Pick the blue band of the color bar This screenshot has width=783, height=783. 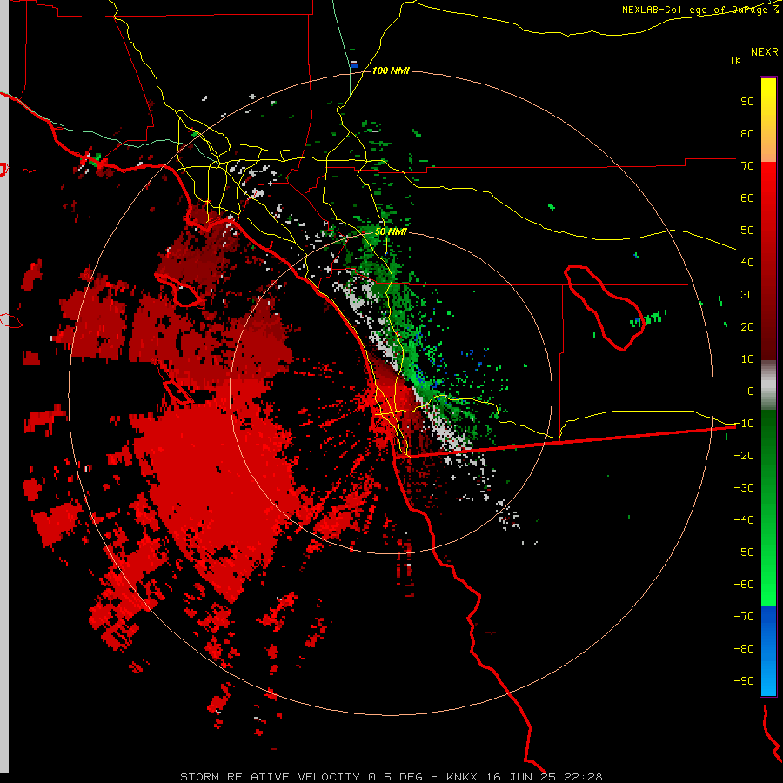coord(768,650)
